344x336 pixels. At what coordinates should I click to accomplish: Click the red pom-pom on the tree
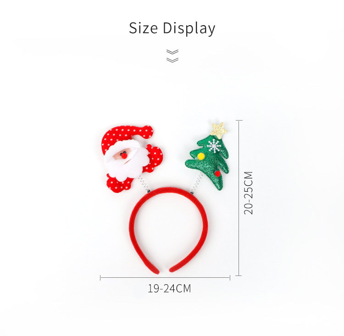[217, 174]
